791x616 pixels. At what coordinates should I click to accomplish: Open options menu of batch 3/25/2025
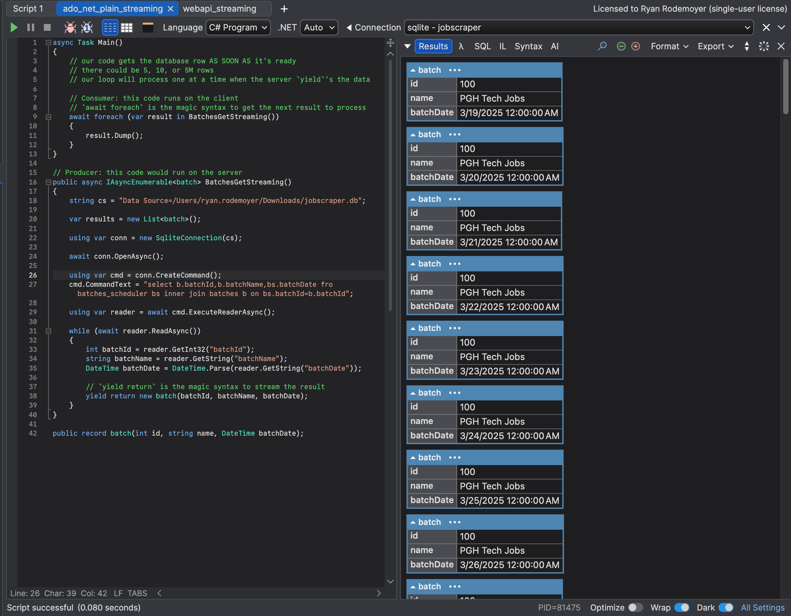pos(454,458)
